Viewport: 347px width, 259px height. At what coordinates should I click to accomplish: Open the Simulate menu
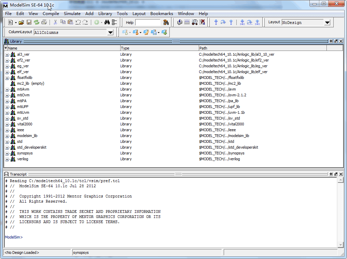click(x=72, y=13)
